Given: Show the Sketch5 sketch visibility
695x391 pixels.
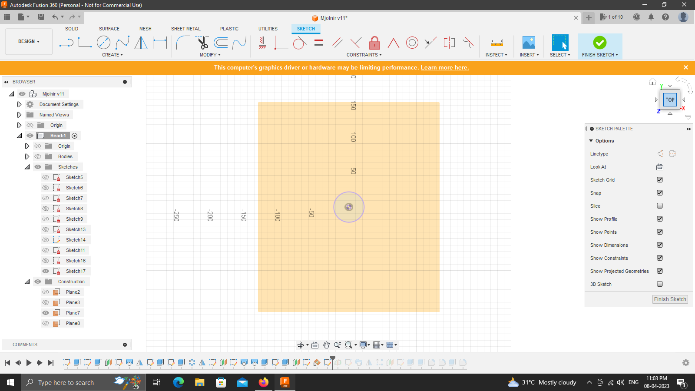Looking at the screenshot, I should [45, 177].
